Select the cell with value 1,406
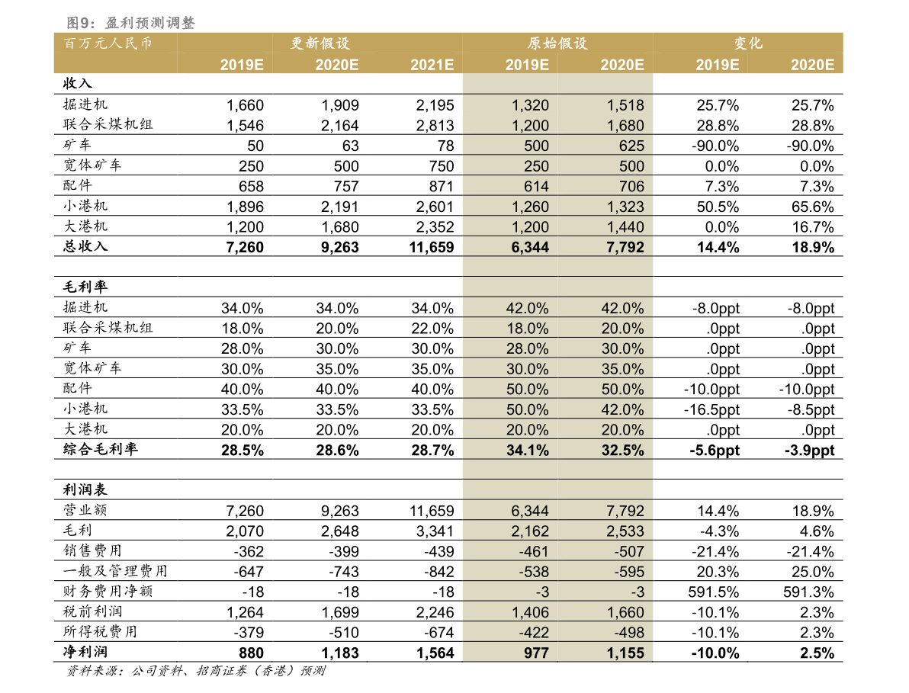 (530, 612)
